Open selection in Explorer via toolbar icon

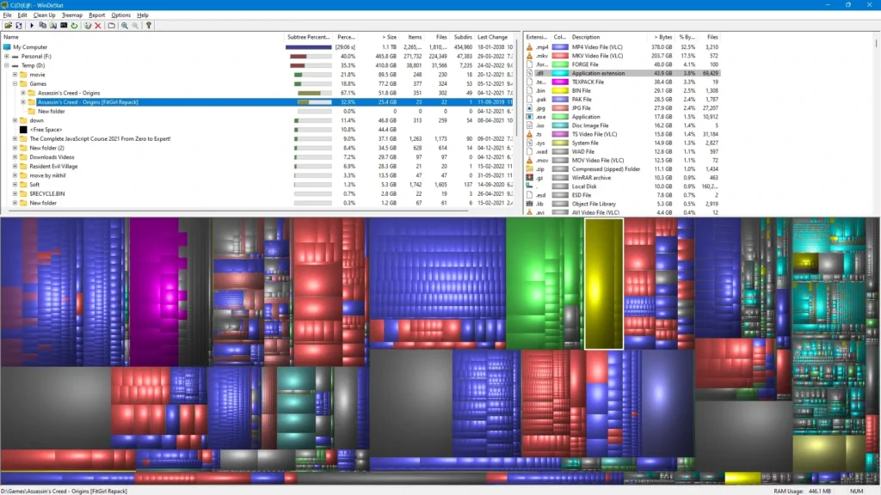coord(53,25)
